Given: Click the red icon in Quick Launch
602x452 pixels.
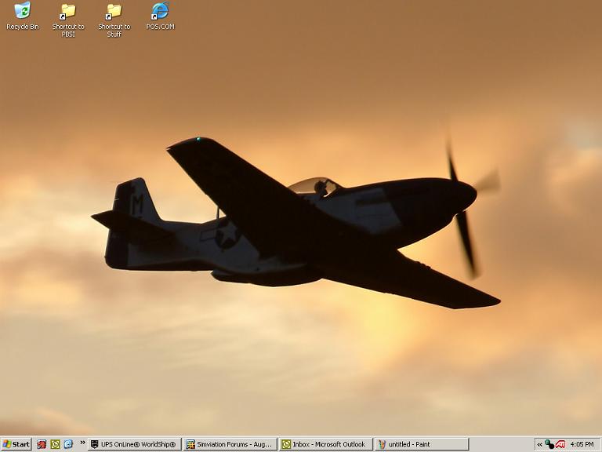Looking at the screenshot, I should (42, 444).
